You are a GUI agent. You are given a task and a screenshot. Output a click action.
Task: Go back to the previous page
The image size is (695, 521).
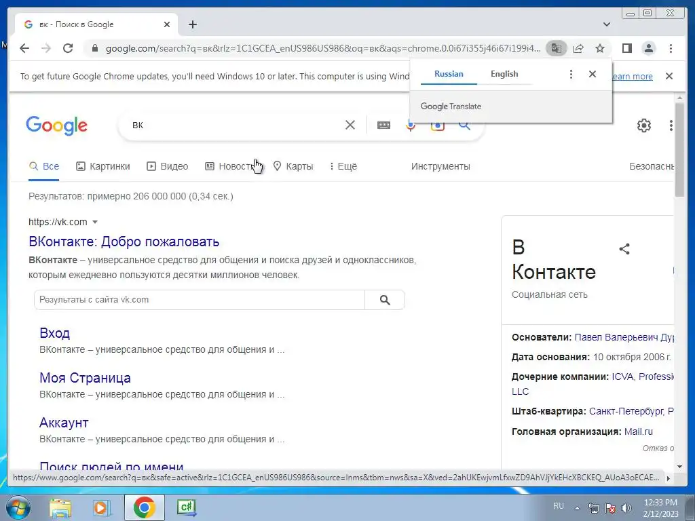click(x=24, y=48)
